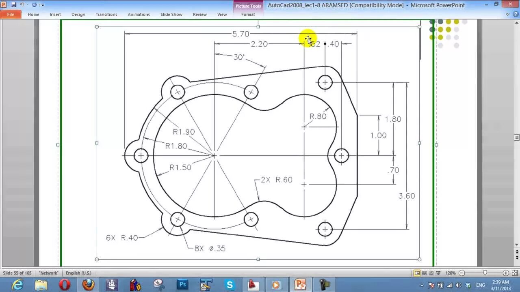
Task: Start Slide Show from status bar icon
Action: click(438, 273)
